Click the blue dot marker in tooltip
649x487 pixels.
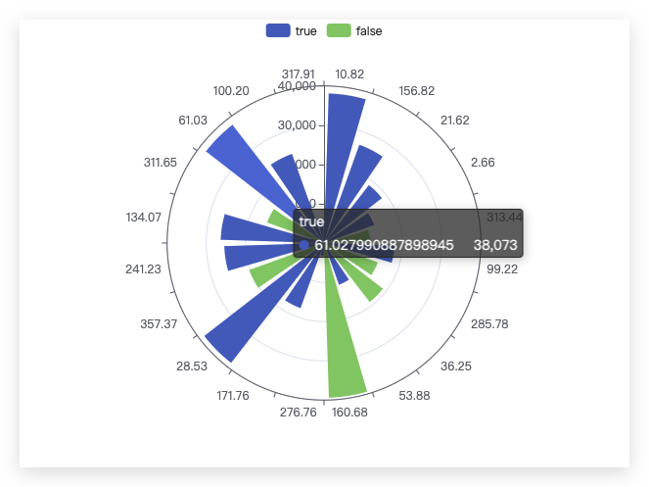point(303,245)
